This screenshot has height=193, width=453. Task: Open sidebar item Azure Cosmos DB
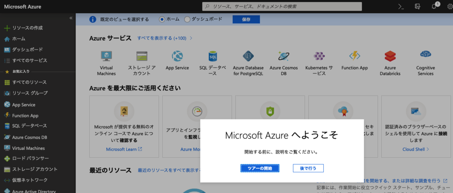coord(30,137)
